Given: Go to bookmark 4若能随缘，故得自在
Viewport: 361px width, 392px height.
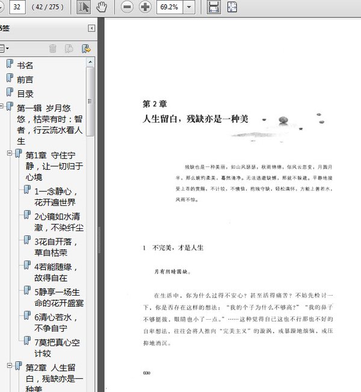Looking at the screenshot, I should [x=55, y=272].
